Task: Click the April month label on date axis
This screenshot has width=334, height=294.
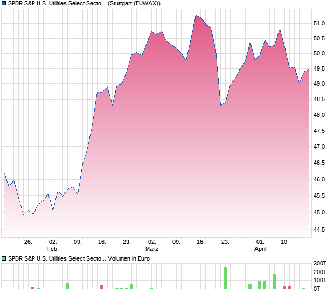Action: coord(260,249)
